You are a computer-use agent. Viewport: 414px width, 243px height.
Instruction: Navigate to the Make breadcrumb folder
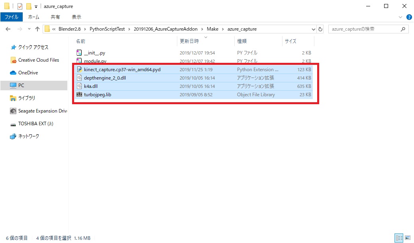point(213,29)
